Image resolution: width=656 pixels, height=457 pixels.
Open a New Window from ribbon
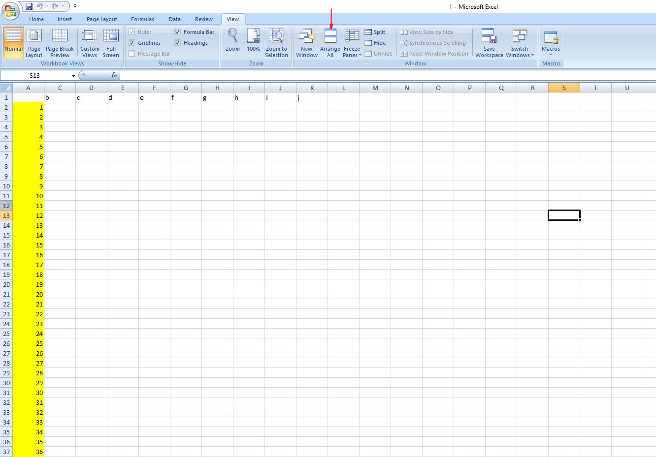point(306,42)
